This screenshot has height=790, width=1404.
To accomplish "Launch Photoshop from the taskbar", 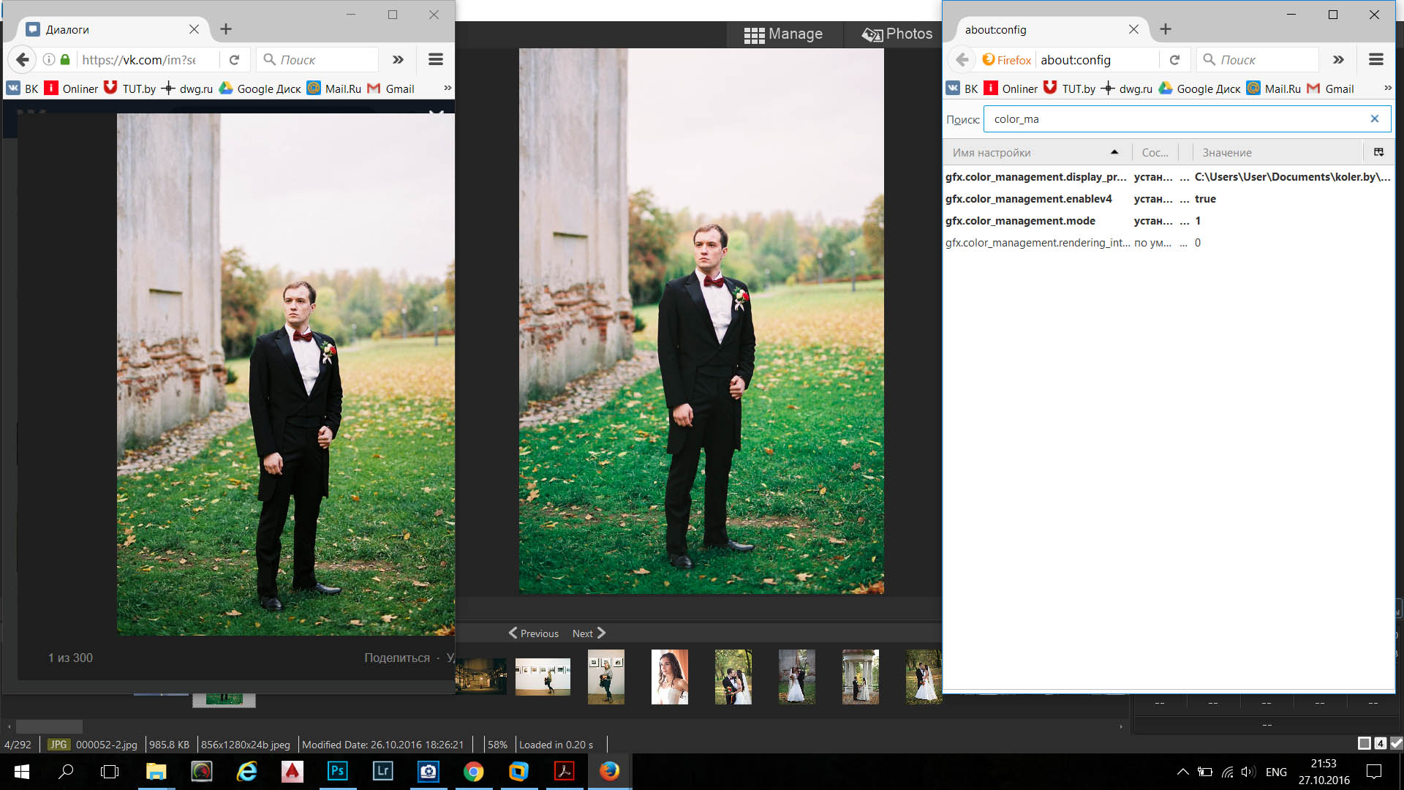I will pyautogui.click(x=337, y=771).
